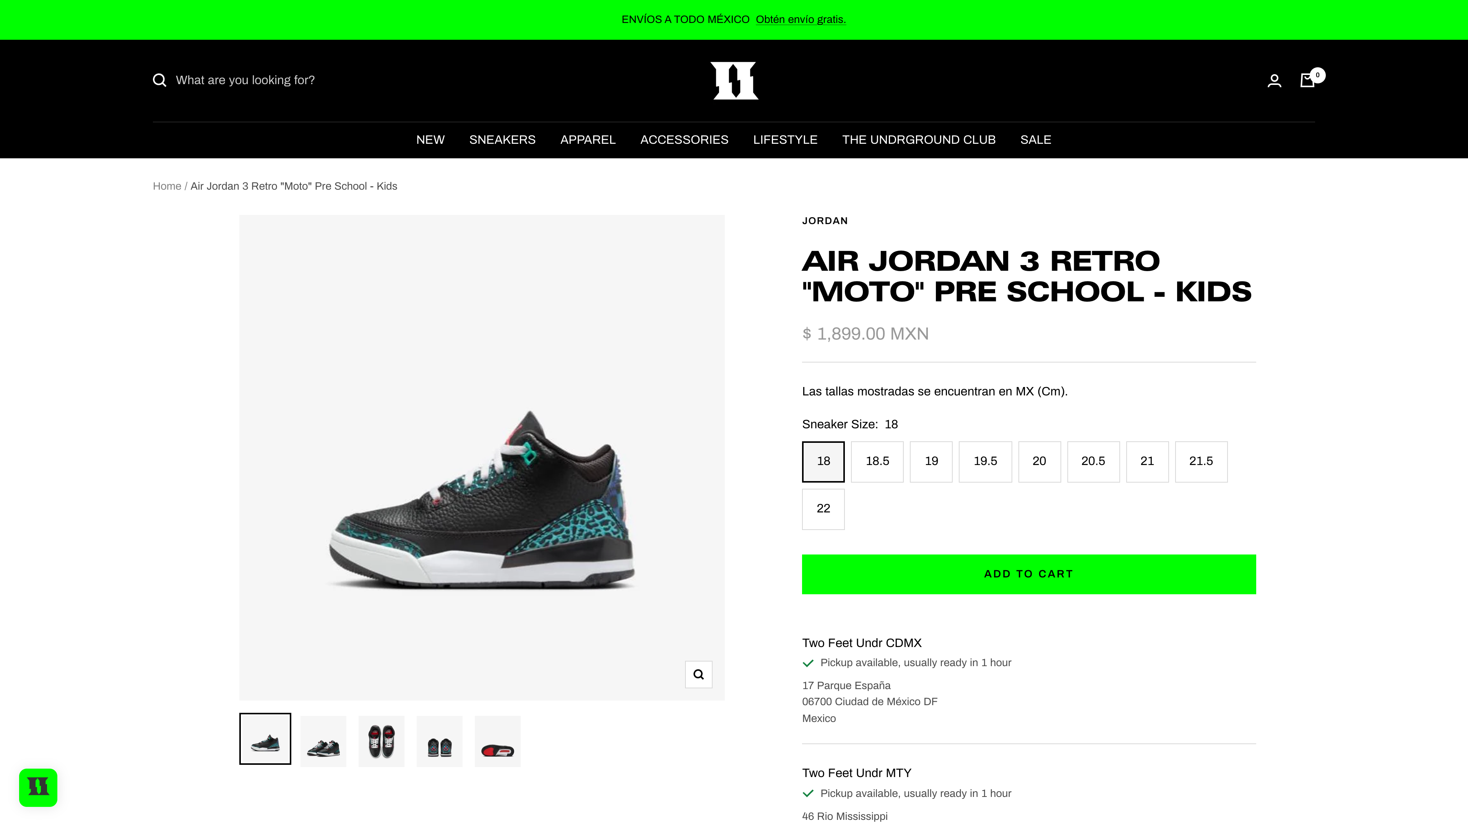This screenshot has height=826, width=1468.
Task: Open the SNEAKERS menu
Action: point(502,140)
